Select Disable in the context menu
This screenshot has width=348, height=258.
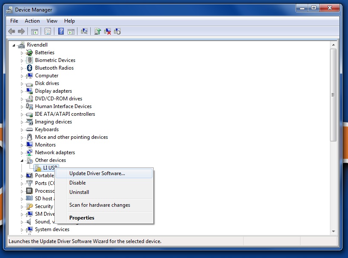[77, 183]
